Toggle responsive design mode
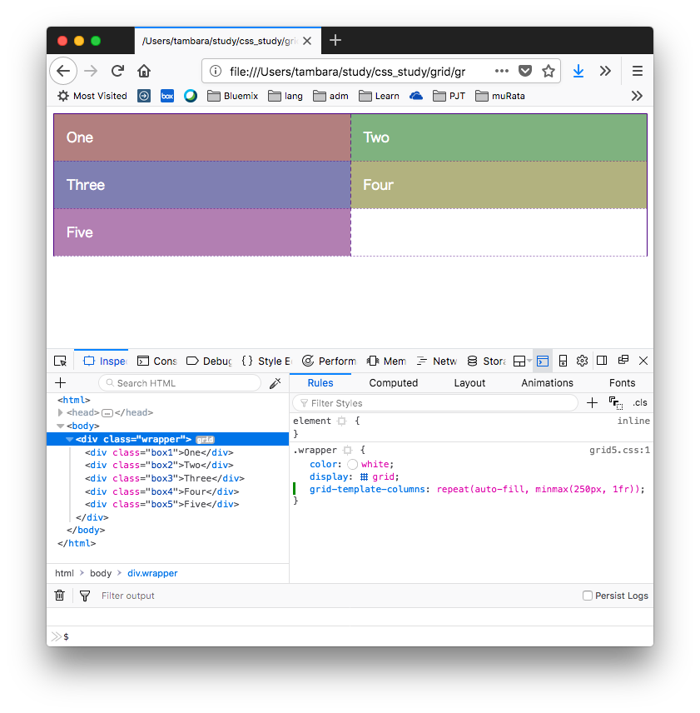The image size is (700, 713). point(563,361)
